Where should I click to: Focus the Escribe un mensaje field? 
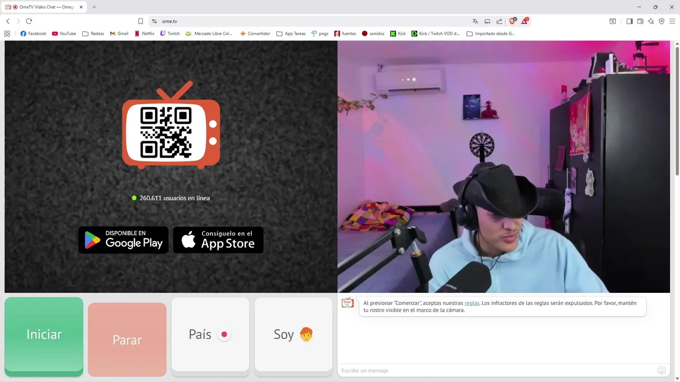pos(497,370)
